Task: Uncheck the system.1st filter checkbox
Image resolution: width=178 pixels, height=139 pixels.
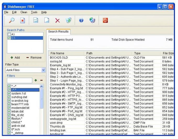Action: tap(9, 93)
